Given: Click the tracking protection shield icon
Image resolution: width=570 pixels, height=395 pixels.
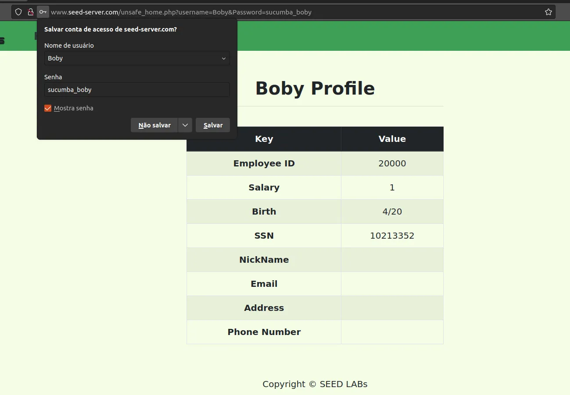Looking at the screenshot, I should click(18, 12).
